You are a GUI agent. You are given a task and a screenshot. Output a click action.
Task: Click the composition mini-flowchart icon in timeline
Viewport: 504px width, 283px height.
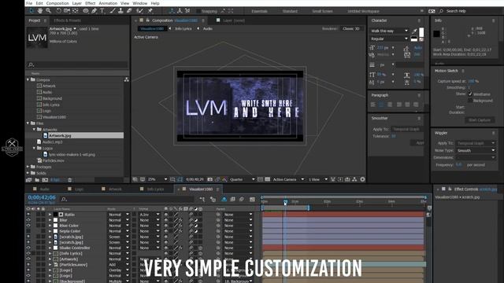tap(202, 199)
